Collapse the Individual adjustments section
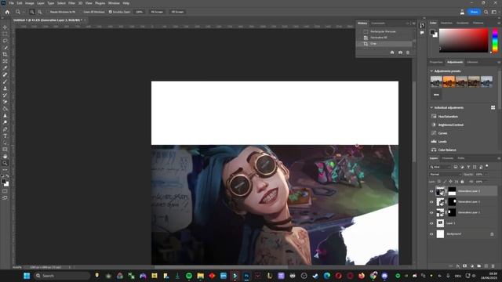Image resolution: width=502 pixels, height=282 pixels. [431, 108]
